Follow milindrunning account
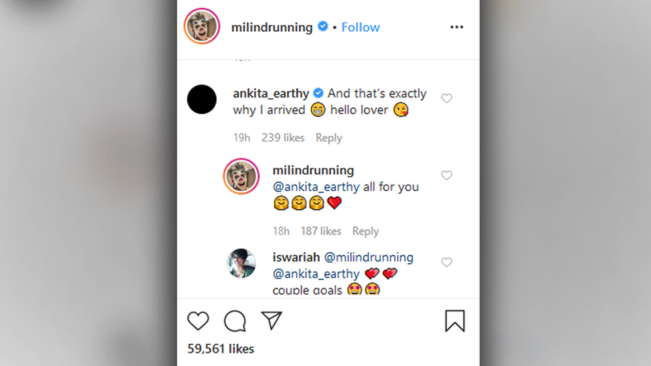 [361, 27]
